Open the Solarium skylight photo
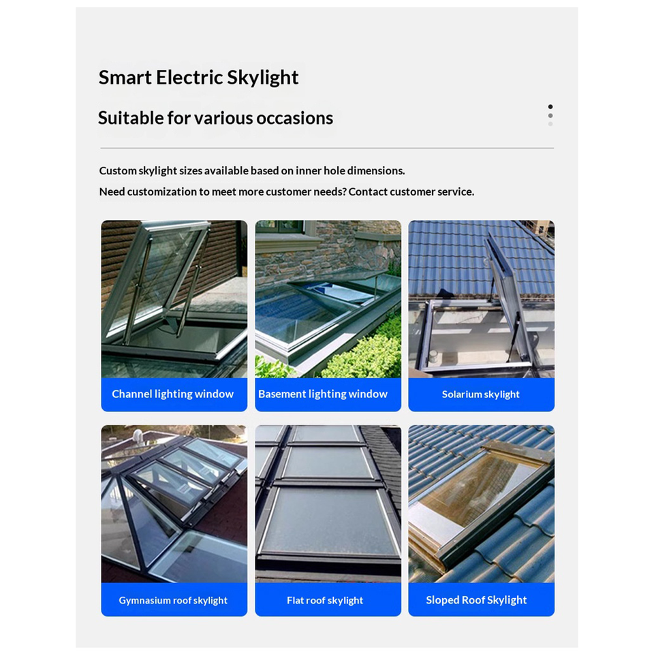This screenshot has width=654, height=654. click(x=482, y=299)
